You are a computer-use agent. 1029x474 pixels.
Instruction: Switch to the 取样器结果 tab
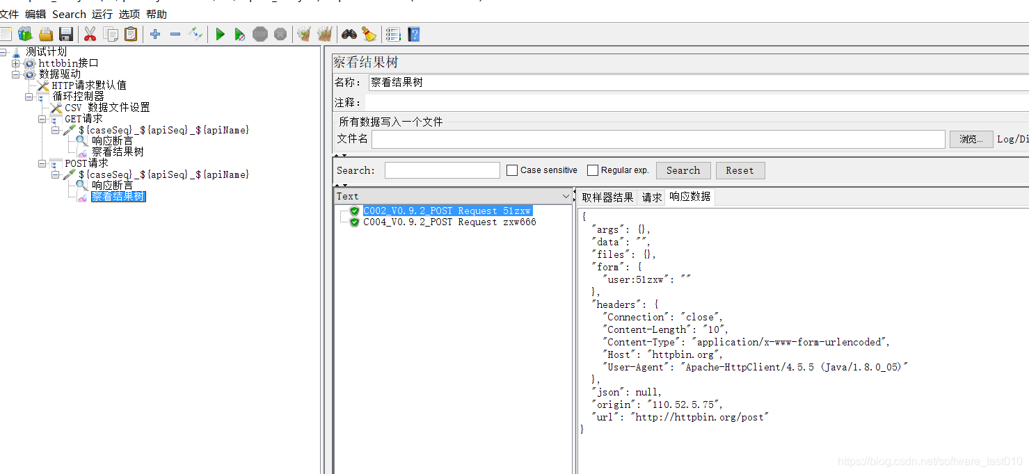[607, 197]
